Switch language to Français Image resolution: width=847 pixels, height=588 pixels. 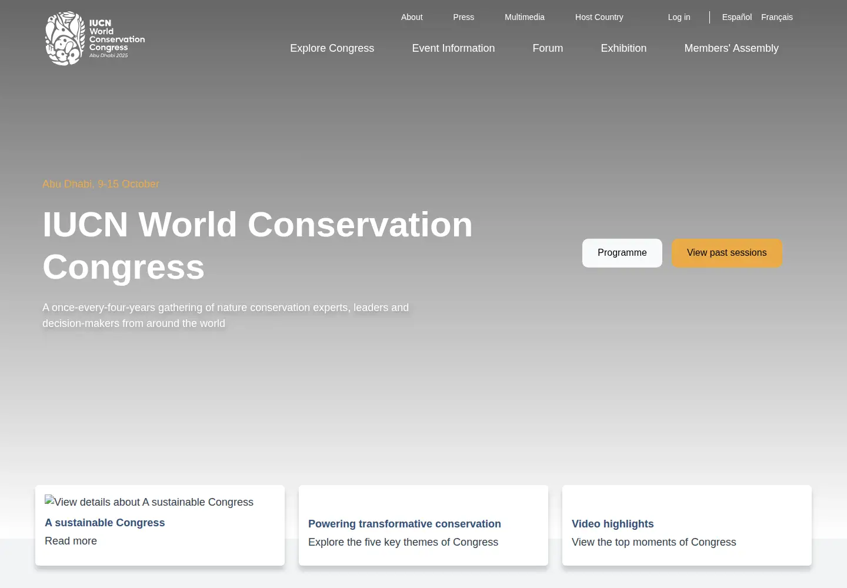coord(777,17)
